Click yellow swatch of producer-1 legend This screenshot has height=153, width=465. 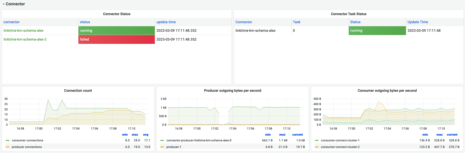coord(162,147)
